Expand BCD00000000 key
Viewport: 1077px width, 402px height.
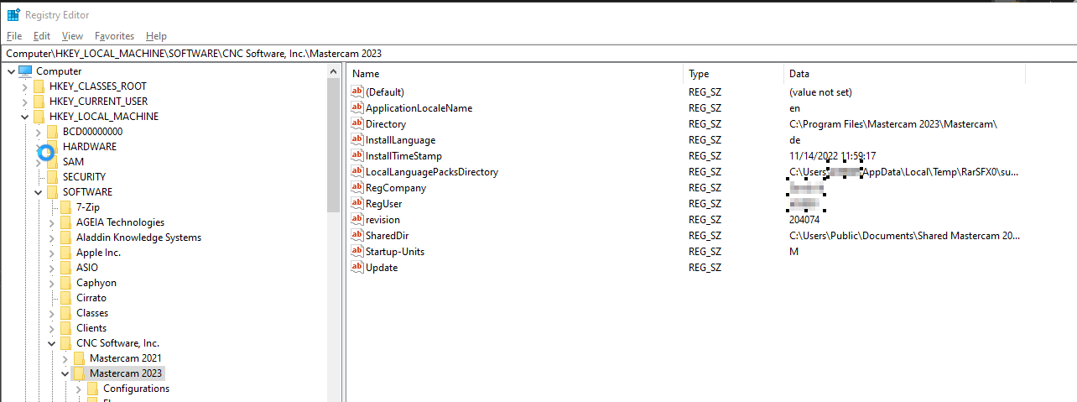coord(37,132)
